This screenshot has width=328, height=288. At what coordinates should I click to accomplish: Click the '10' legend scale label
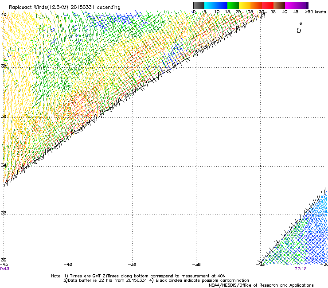click(x=217, y=12)
